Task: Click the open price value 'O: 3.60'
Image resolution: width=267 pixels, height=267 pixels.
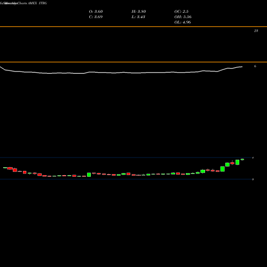Action: pyautogui.click(x=96, y=12)
